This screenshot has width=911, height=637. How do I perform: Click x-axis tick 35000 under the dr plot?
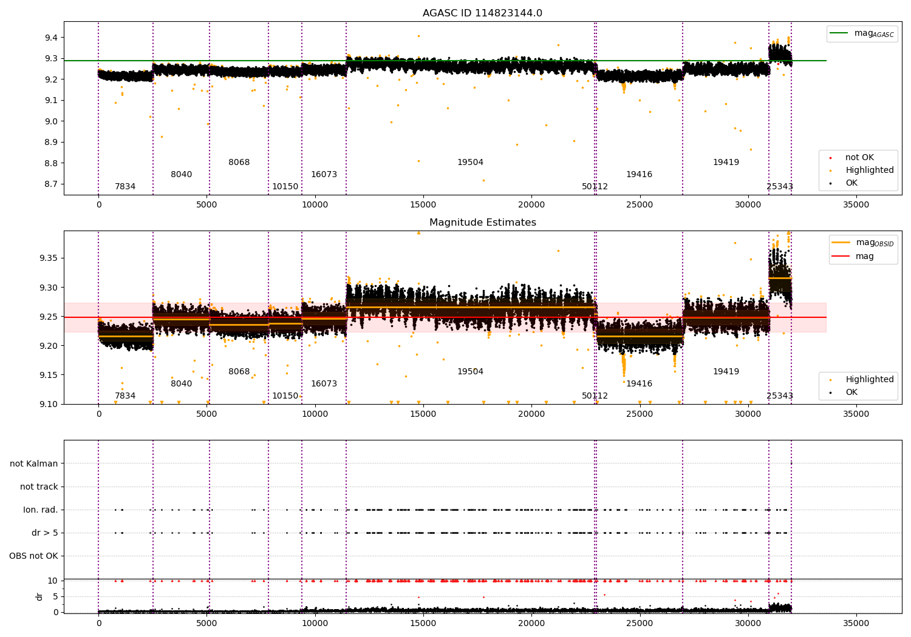(856, 623)
